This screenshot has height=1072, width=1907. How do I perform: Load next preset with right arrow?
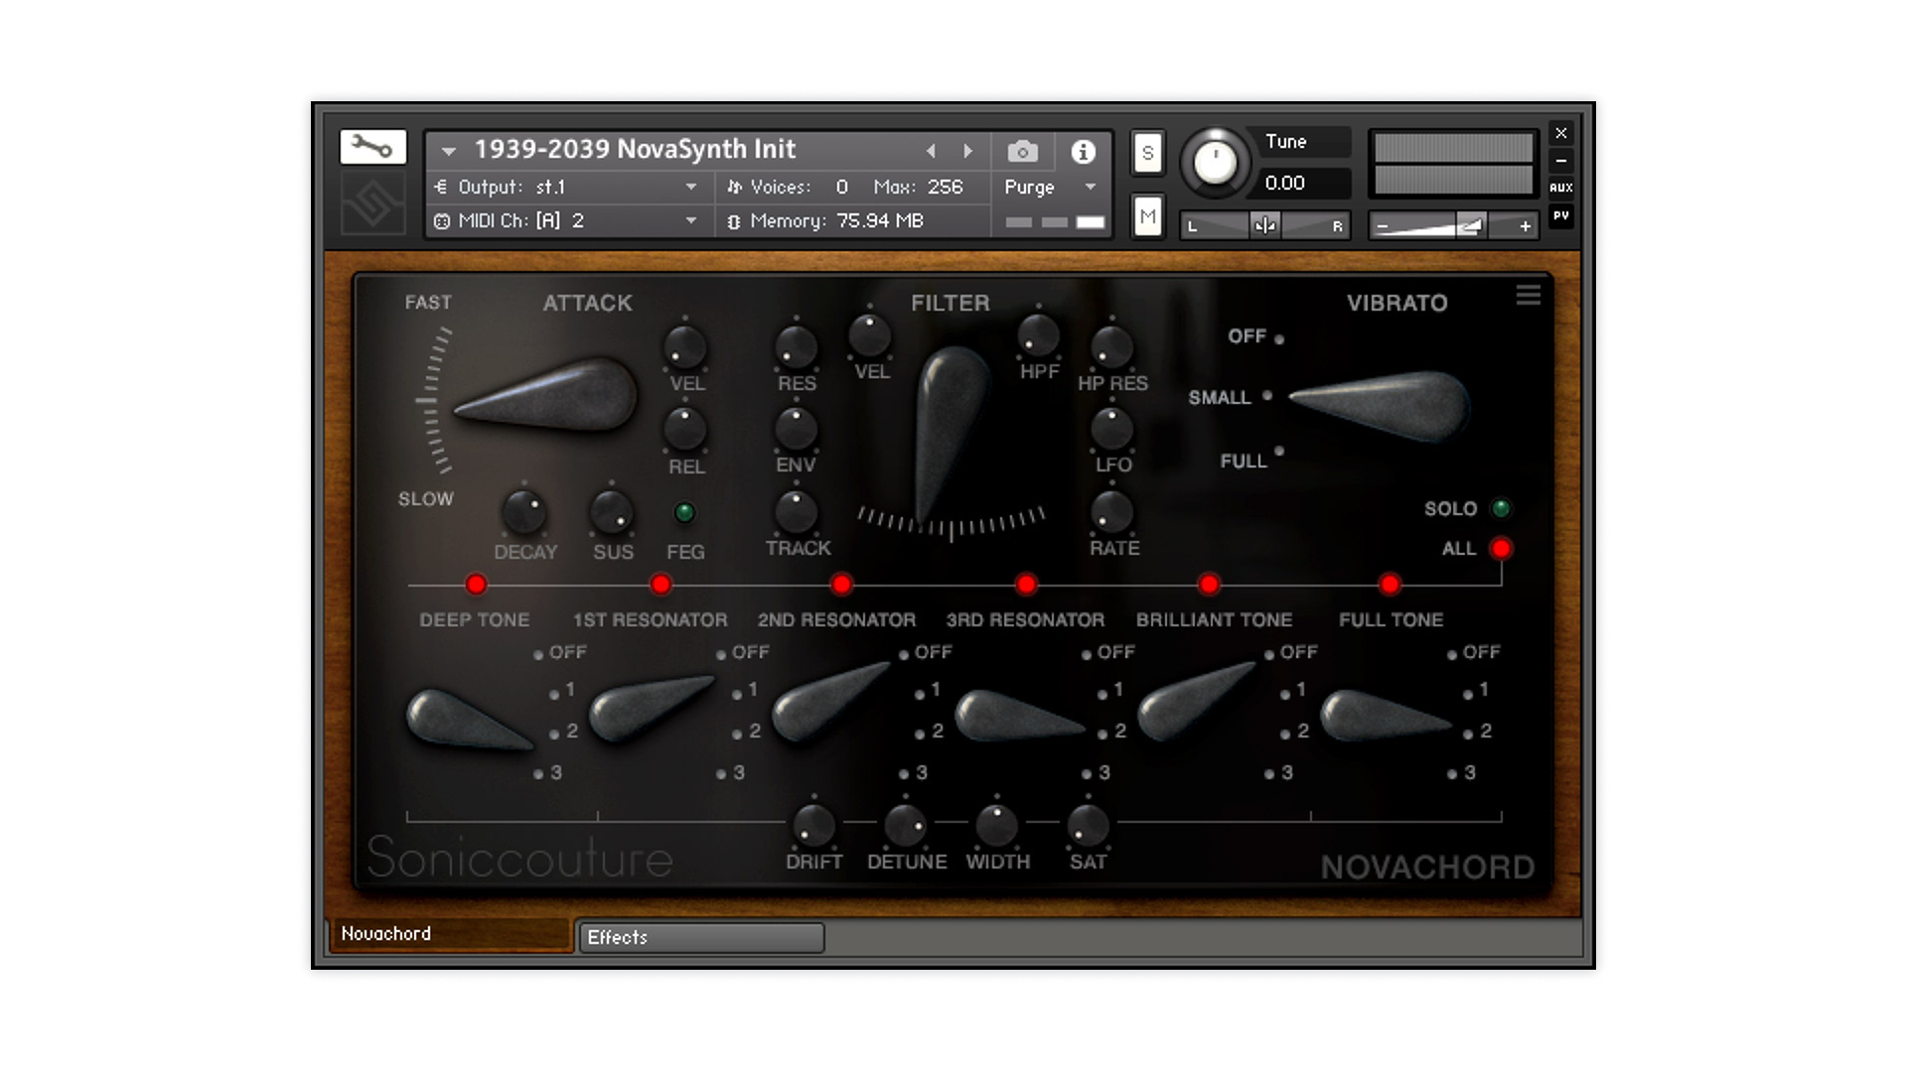point(968,151)
